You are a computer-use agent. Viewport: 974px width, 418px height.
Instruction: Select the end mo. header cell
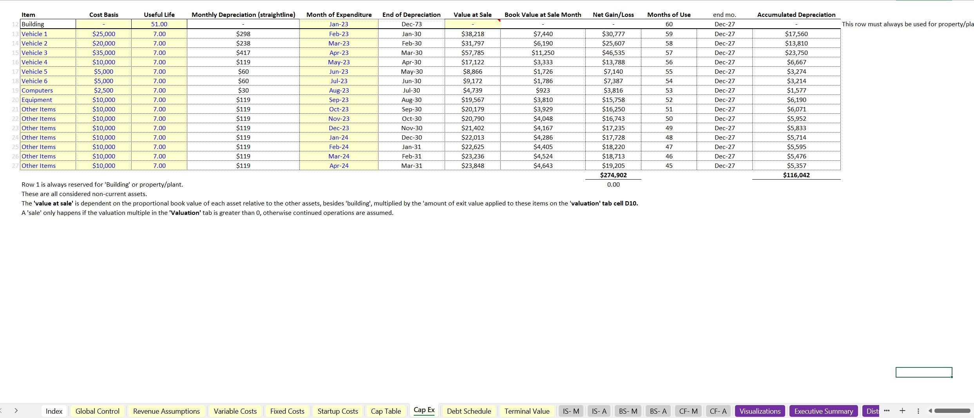[724, 15]
